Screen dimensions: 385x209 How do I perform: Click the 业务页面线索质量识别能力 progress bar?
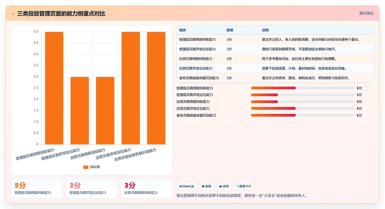[302, 115]
